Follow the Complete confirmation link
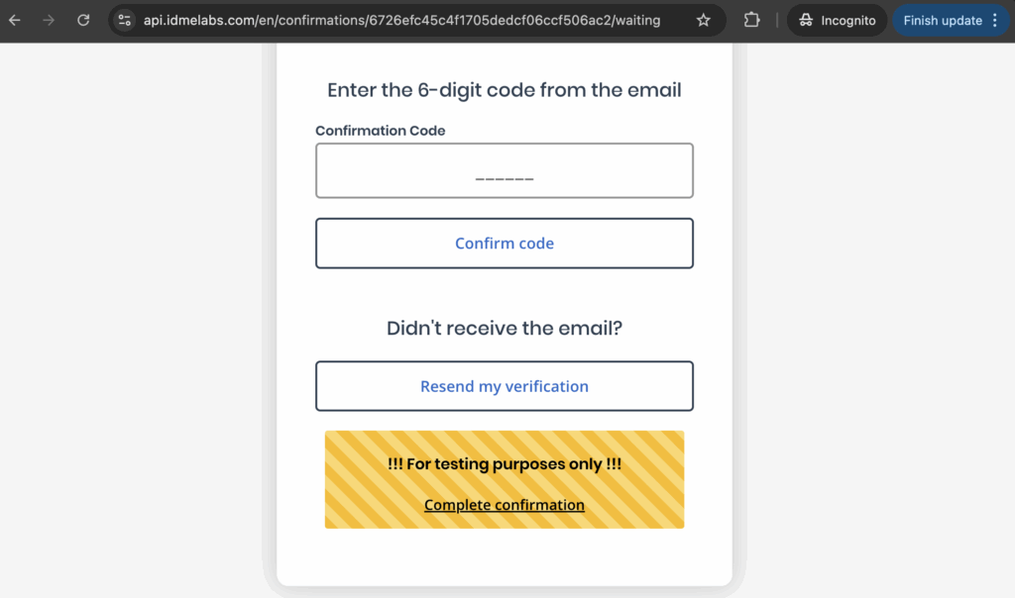This screenshot has height=598, width=1015. [504, 505]
